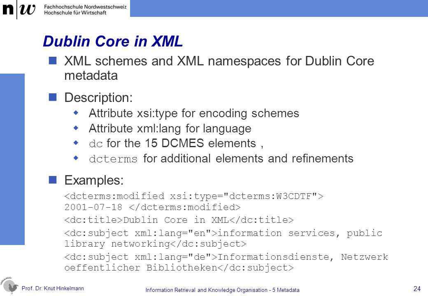The image size is (428, 296).
Task: Click 'Attribute xsi:type for encoding schemes'
Action: [x=194, y=113]
